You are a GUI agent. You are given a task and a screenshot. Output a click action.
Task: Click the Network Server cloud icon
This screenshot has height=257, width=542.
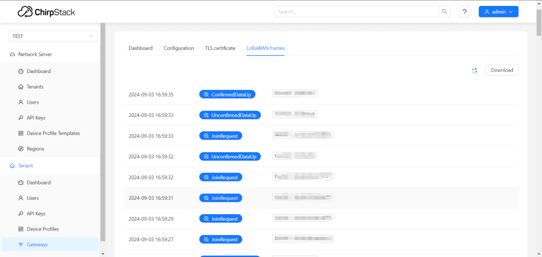tap(12, 55)
